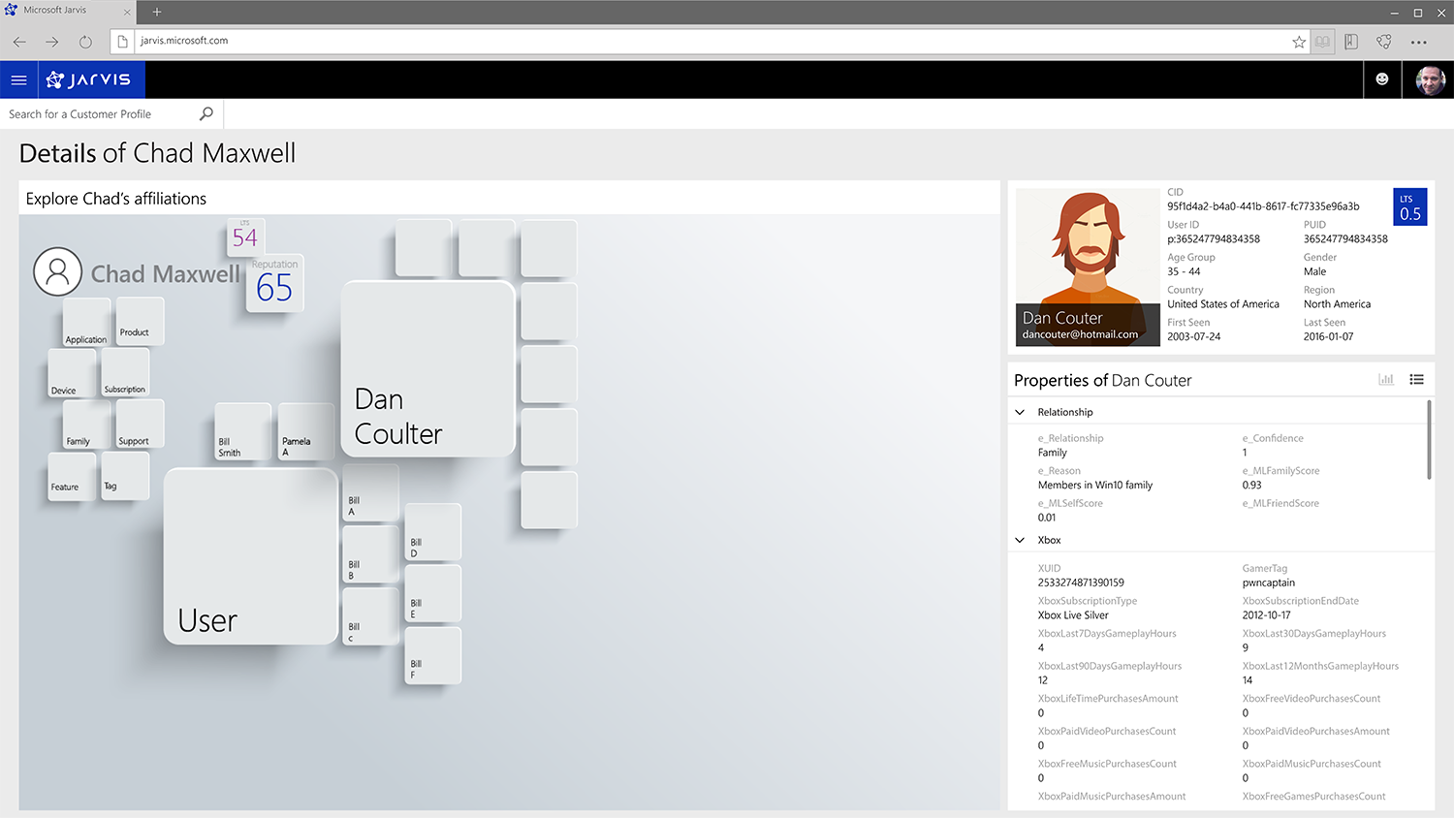Image resolution: width=1454 pixels, height=818 pixels.
Task: Open the smiley feedback icon
Action: pyautogui.click(x=1382, y=79)
